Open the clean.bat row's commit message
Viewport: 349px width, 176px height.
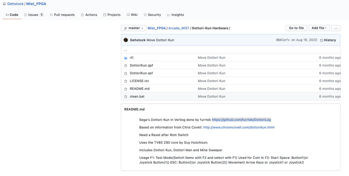tap(211, 96)
